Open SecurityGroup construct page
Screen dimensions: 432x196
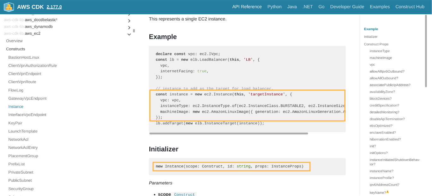point(21,189)
